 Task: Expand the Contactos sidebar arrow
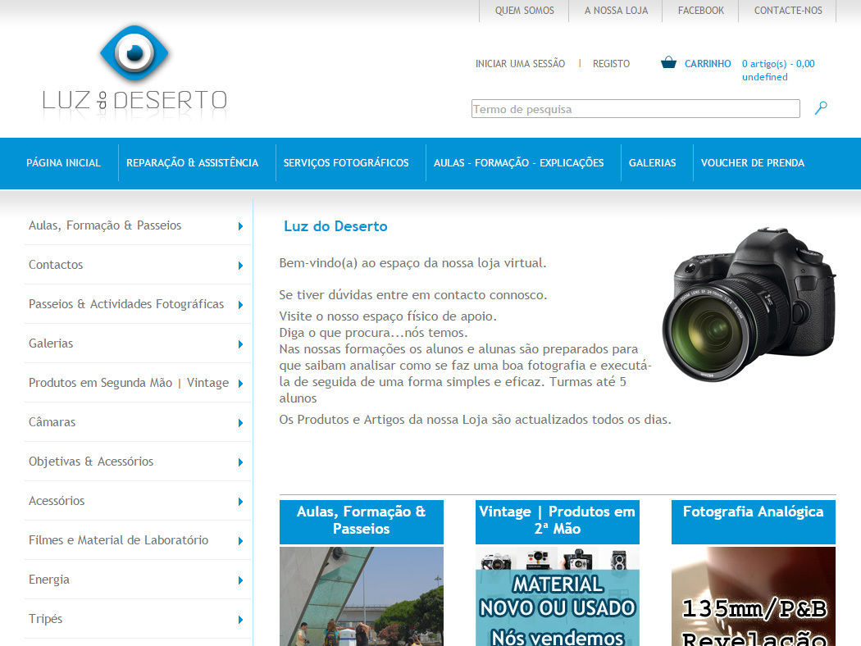point(240,266)
